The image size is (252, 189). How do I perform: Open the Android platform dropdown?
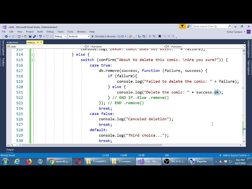point(79,36)
